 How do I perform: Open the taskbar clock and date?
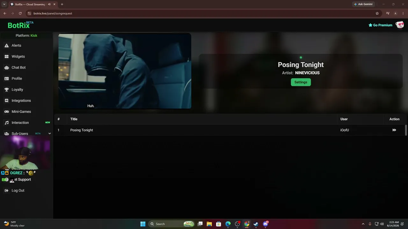point(394,224)
